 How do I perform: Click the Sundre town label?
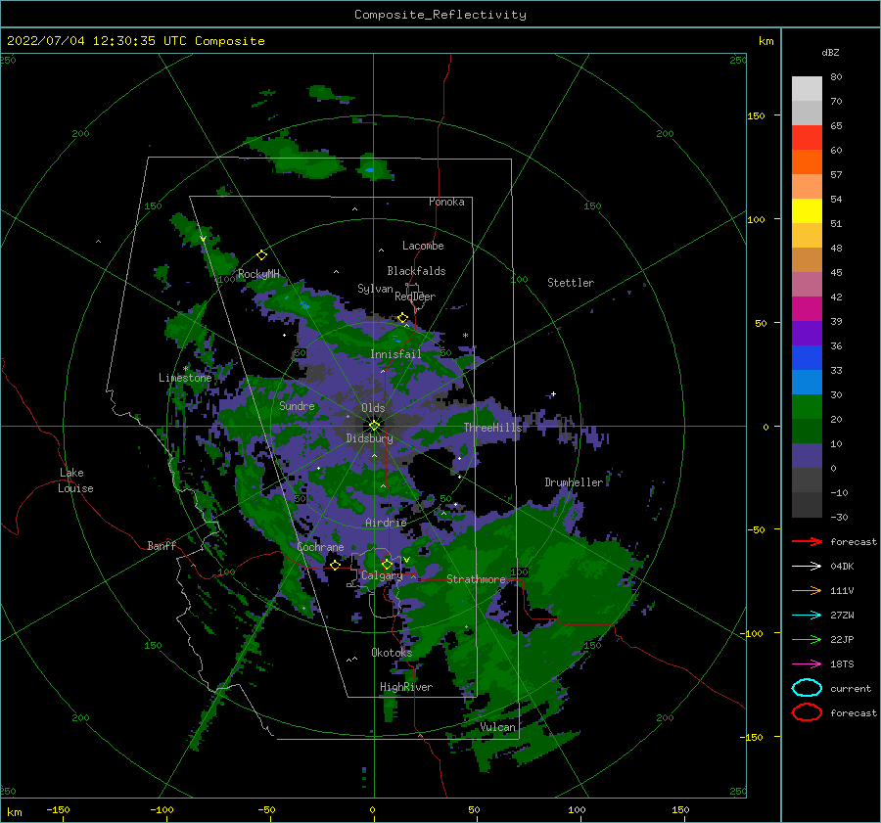pyautogui.click(x=297, y=405)
